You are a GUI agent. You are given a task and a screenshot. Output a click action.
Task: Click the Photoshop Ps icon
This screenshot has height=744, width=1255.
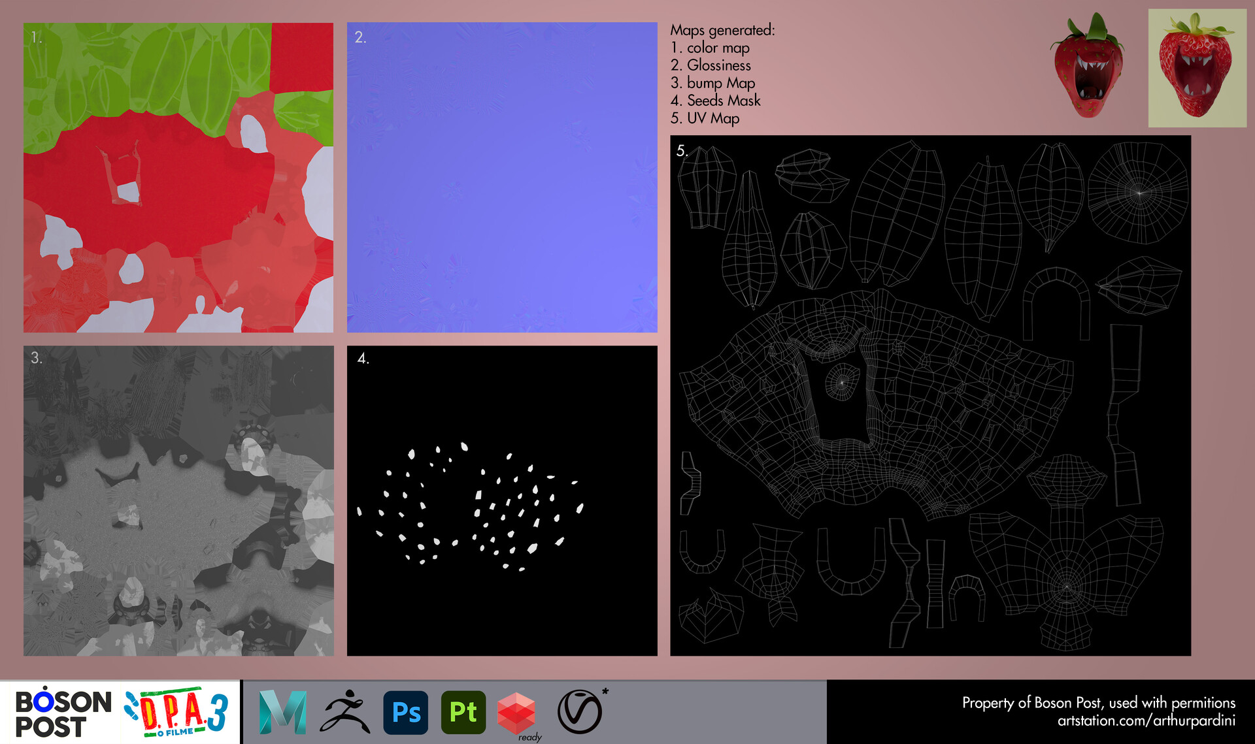406,712
